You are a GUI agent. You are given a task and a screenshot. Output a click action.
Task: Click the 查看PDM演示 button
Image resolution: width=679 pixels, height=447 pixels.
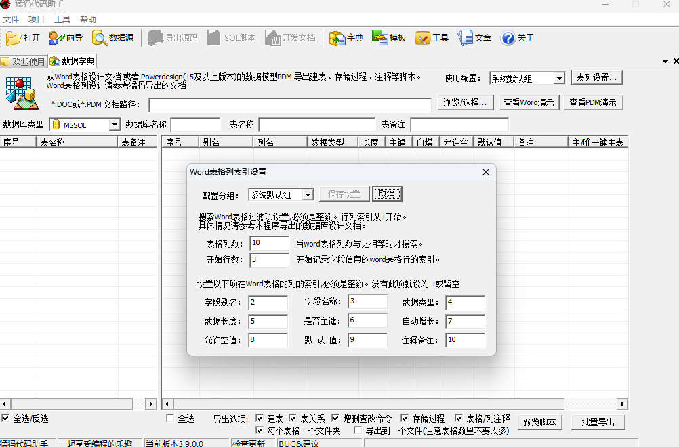coord(593,102)
